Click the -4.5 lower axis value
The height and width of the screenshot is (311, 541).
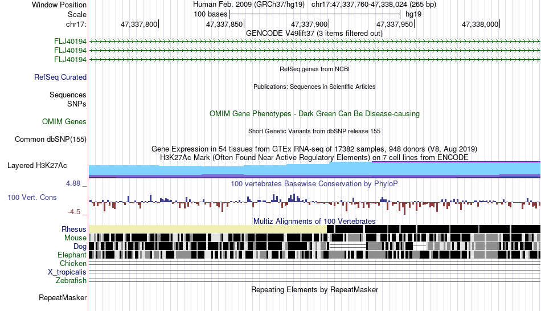tap(74, 211)
